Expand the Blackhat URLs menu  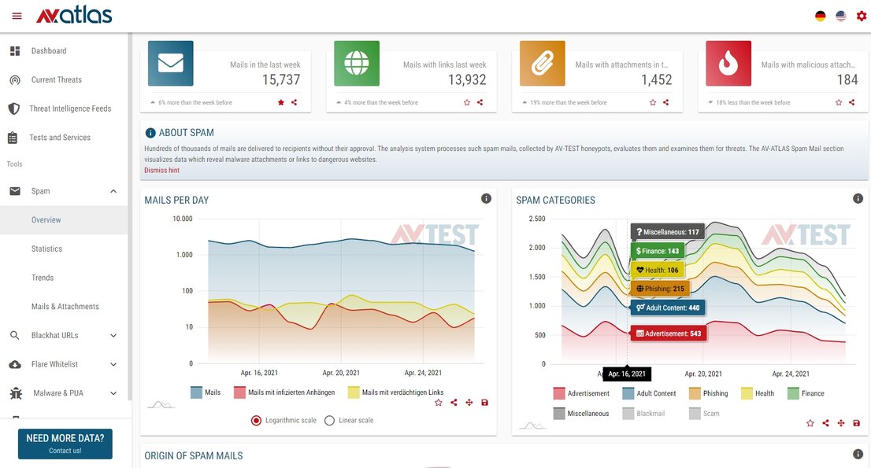click(113, 336)
